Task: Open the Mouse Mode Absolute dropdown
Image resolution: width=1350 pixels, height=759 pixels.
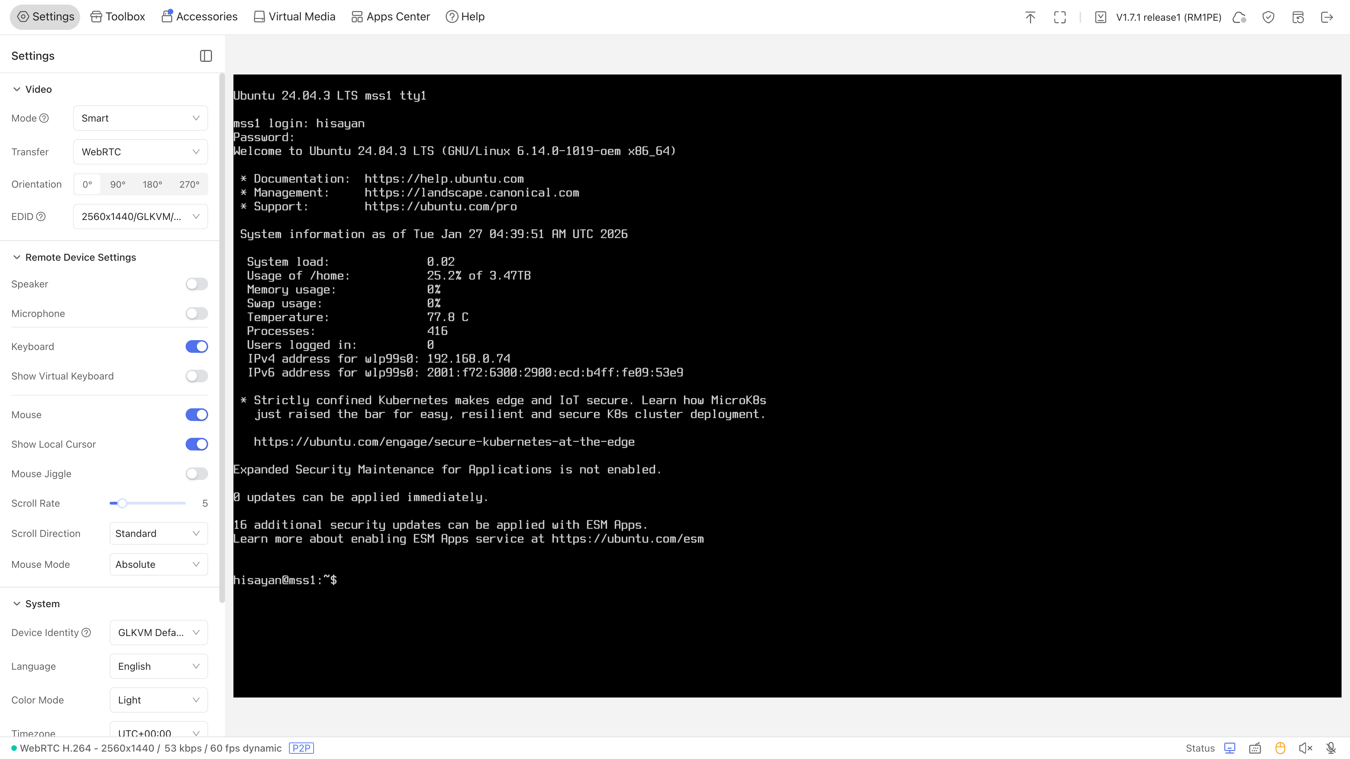Action: [158, 565]
